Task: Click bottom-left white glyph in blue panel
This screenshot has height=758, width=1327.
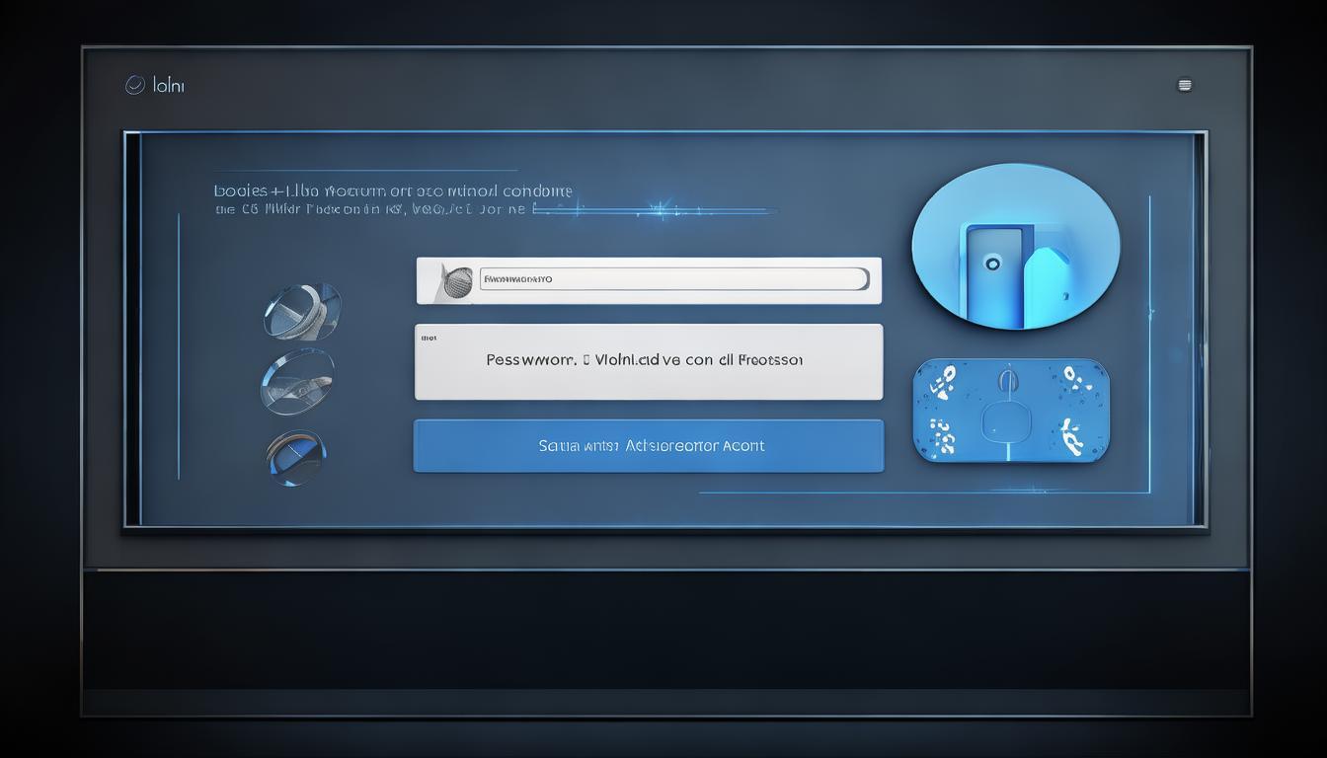Action: pos(942,434)
